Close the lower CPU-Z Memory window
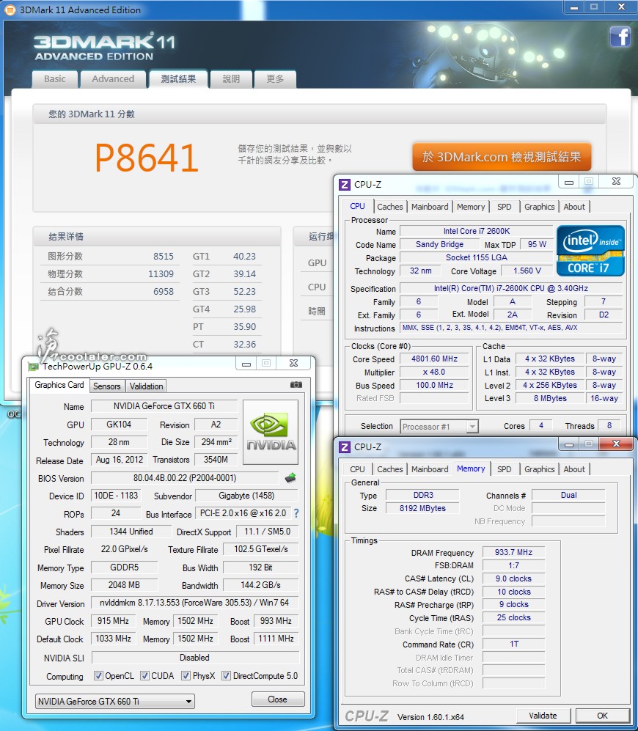638x731 pixels. (x=616, y=444)
